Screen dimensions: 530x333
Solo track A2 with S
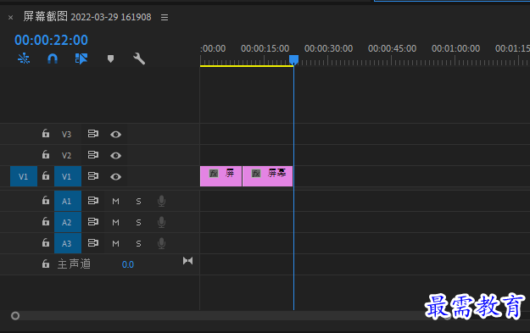(x=138, y=222)
